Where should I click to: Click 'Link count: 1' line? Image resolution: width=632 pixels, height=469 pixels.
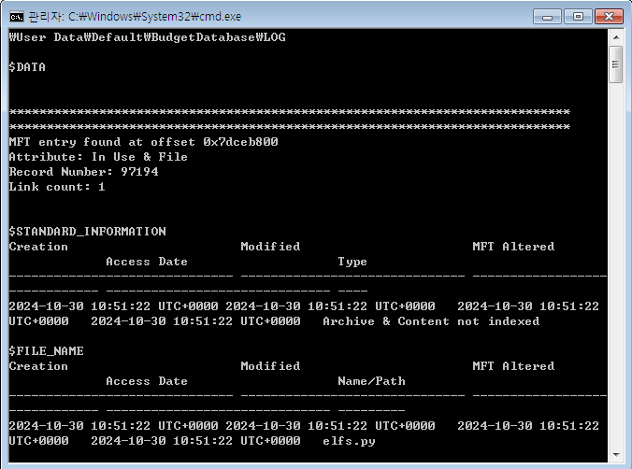(57, 187)
